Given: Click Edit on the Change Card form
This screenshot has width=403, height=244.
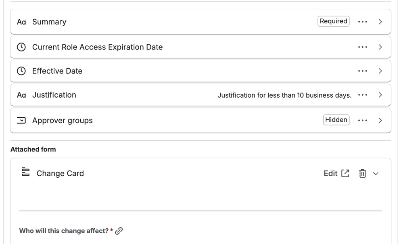Looking at the screenshot, I should (330, 173).
